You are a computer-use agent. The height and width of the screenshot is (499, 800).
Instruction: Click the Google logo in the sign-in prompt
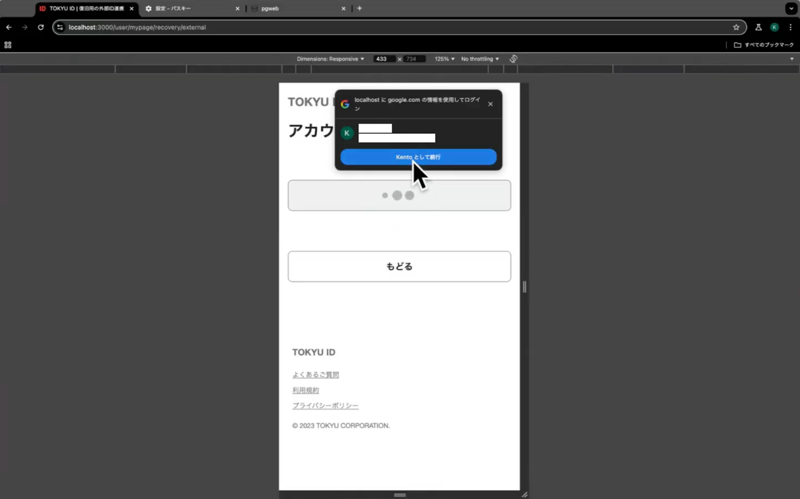345,104
